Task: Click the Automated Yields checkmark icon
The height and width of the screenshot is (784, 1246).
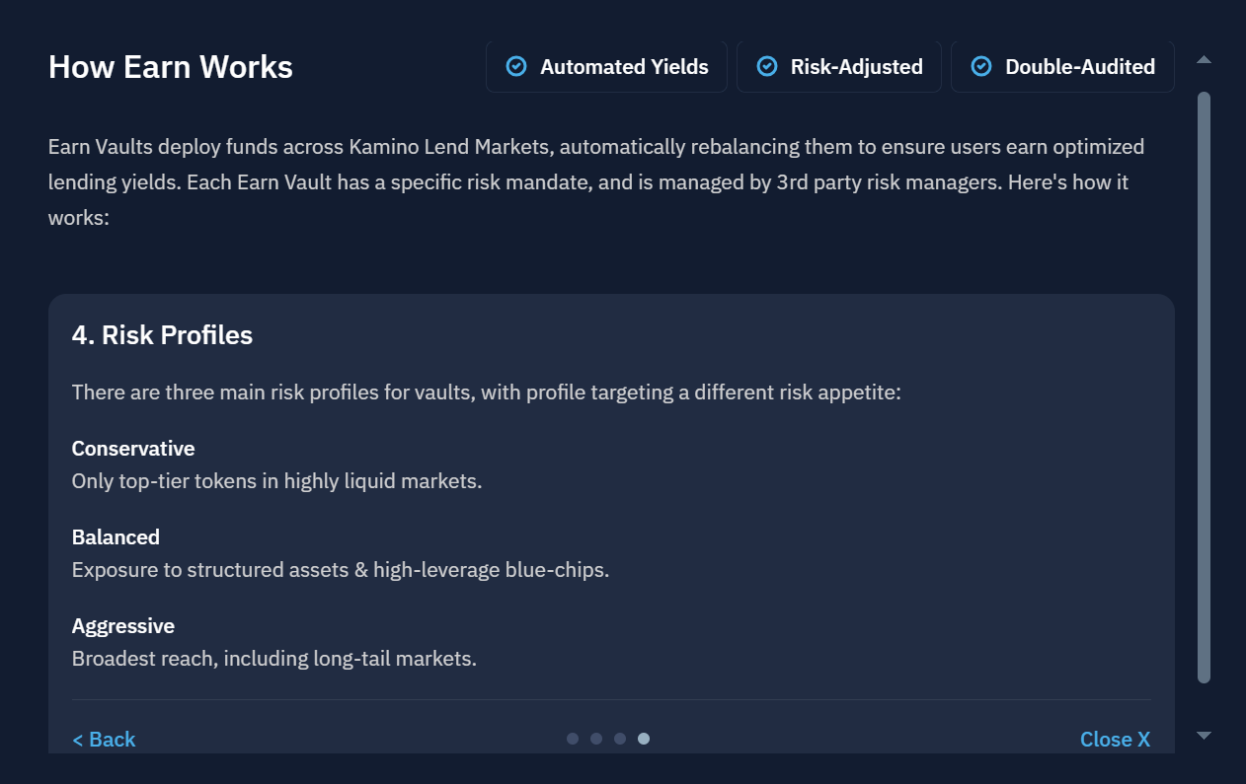Action: click(x=516, y=66)
